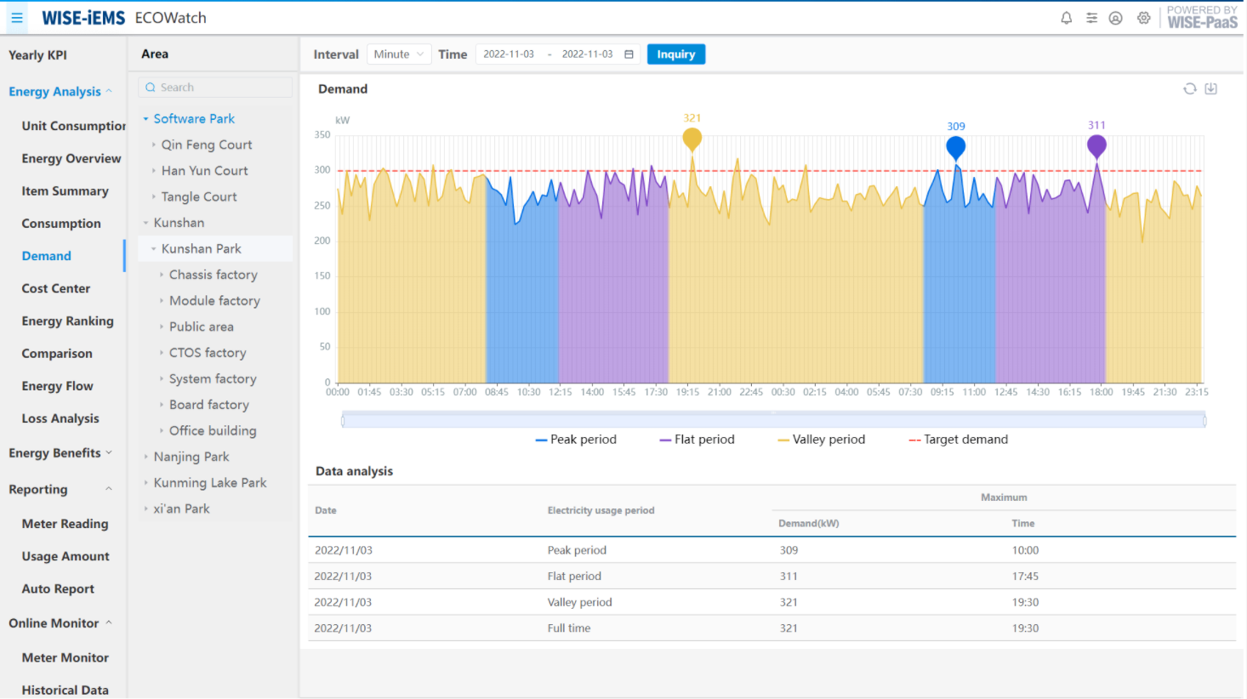This screenshot has width=1247, height=699.
Task: Open the calendar icon in the Time field
Action: 628,54
